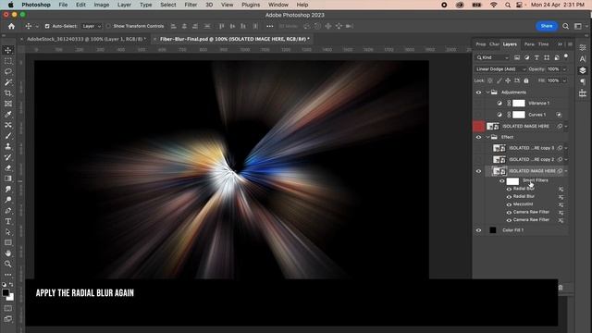Select the Pen tool
This screenshot has height=333, width=592.
(8, 210)
